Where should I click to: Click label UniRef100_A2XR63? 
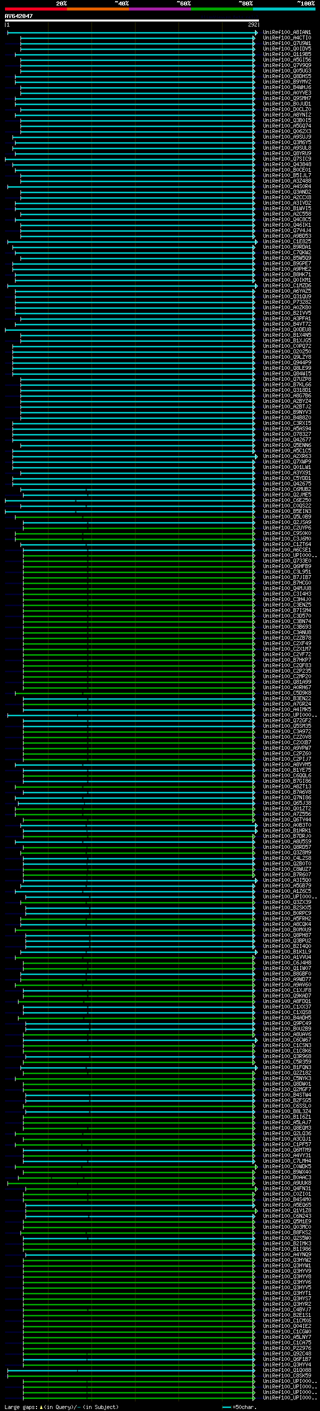[x=286, y=456]
